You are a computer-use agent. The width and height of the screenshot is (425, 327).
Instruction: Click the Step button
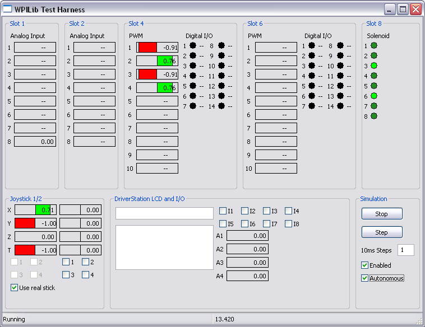coord(382,232)
